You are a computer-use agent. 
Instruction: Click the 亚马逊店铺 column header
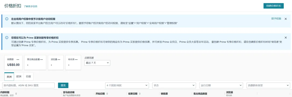tap(69, 92)
